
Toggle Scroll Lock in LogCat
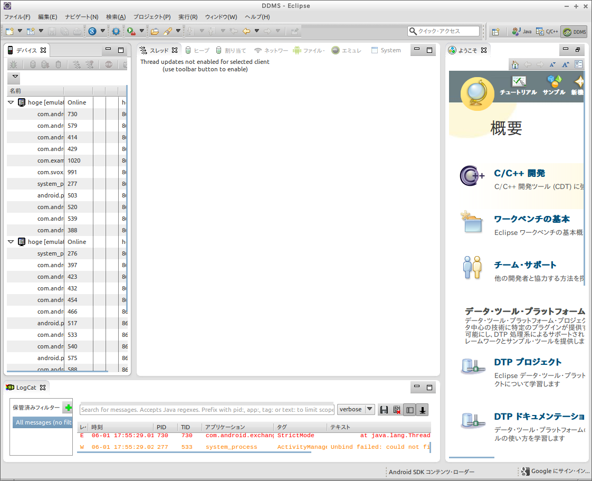[x=423, y=410]
